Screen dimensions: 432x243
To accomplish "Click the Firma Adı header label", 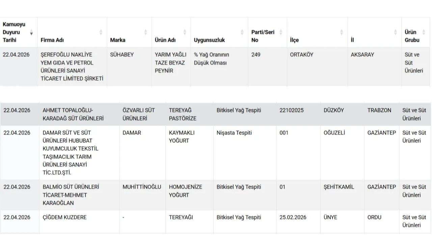I will click(x=52, y=40).
